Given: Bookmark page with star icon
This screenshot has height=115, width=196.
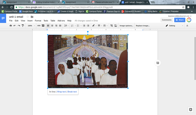Looking at the screenshot, I should [x=183, y=7].
